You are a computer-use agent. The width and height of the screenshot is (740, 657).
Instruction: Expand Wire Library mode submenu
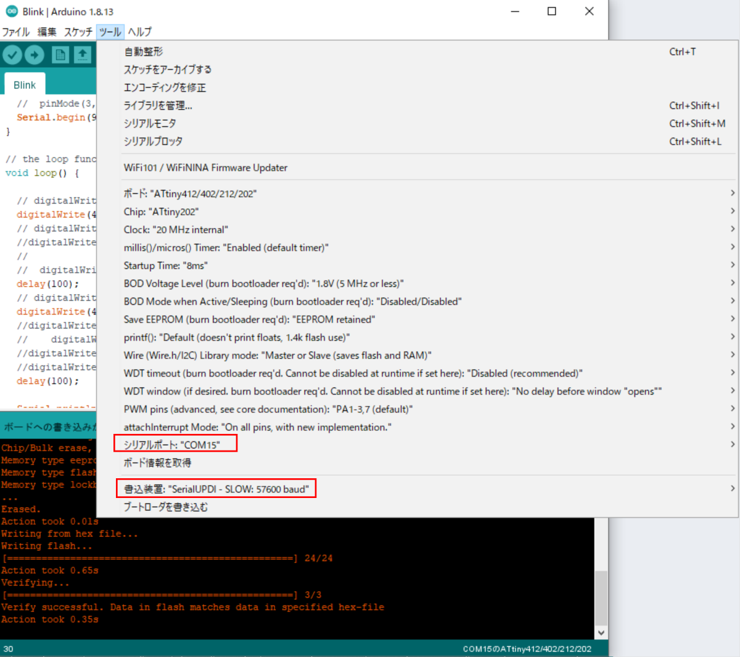tap(417, 355)
